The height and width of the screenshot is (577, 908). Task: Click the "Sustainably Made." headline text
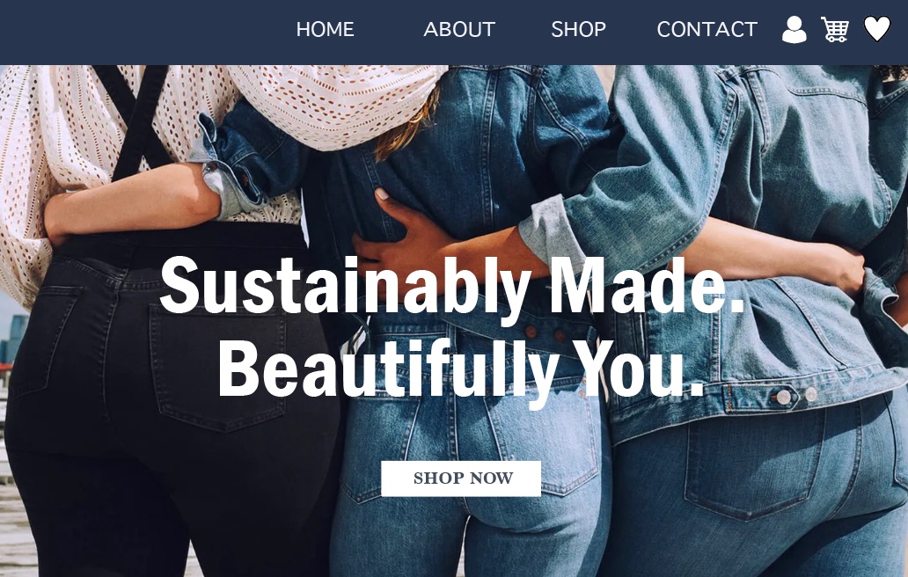(452, 287)
